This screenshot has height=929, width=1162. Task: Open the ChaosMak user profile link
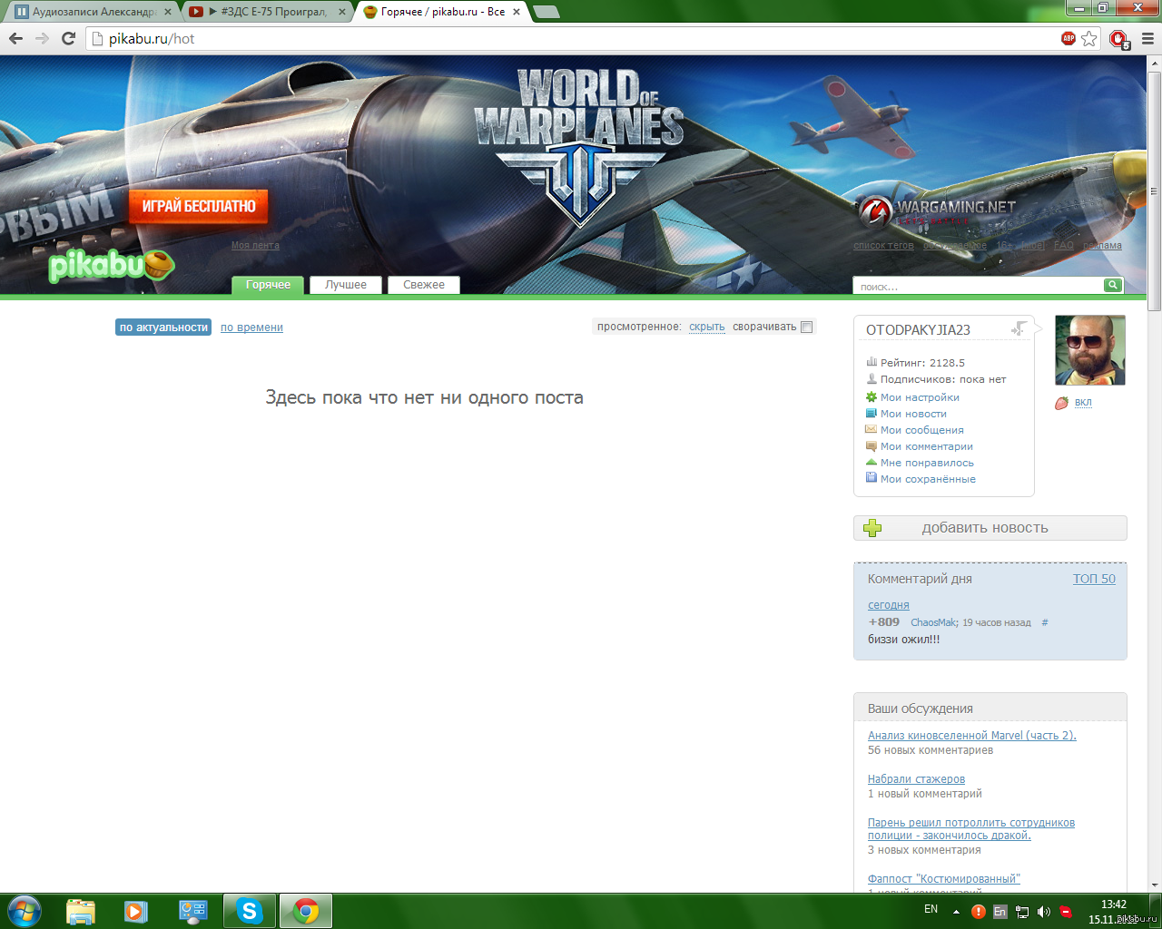pos(933,622)
